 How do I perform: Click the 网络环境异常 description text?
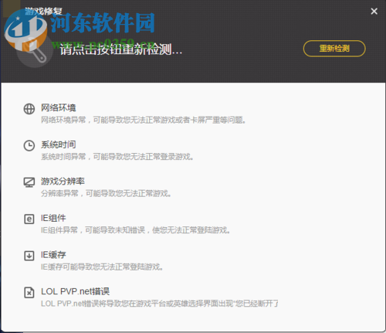(144, 120)
